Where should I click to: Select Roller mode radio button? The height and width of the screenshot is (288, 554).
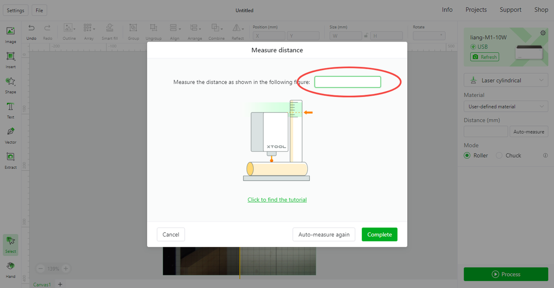pos(467,155)
